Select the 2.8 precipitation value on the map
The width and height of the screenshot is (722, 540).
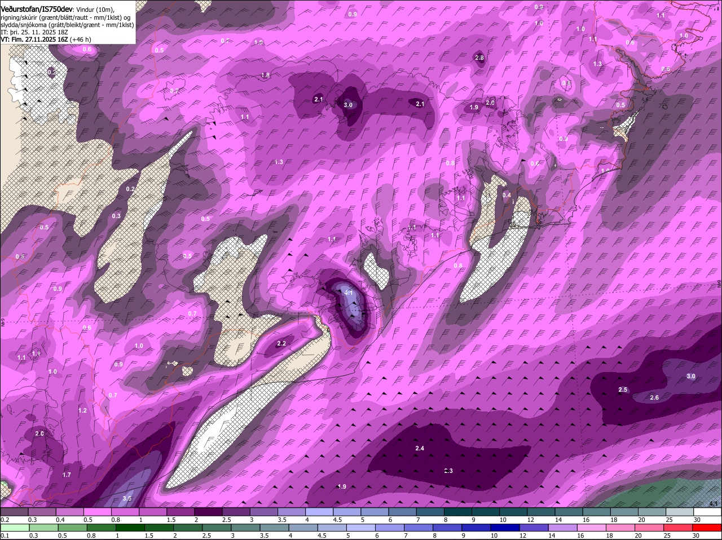(x=479, y=58)
